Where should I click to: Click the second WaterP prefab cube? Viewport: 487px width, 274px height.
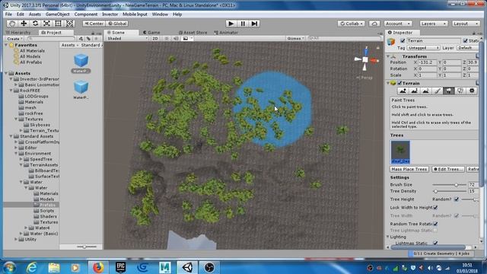point(81,87)
